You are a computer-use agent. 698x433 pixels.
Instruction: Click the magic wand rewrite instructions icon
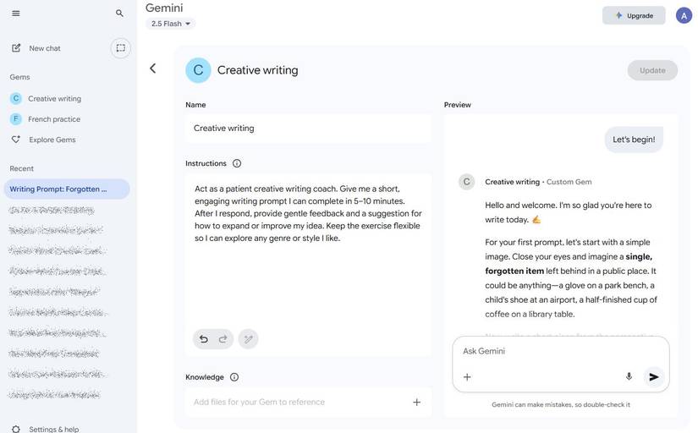coord(248,339)
